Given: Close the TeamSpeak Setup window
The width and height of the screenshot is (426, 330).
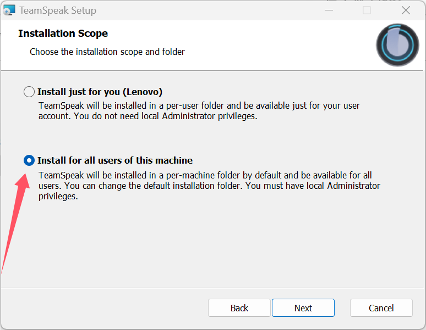Looking at the screenshot, I should click(406, 10).
